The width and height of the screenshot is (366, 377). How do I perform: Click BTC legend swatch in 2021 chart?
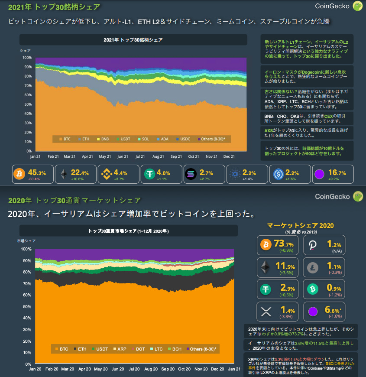click(x=61, y=139)
